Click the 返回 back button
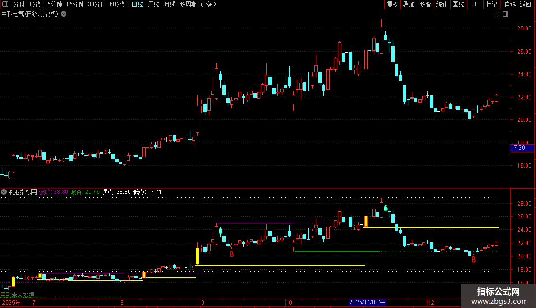This screenshot has height=308, width=536. (526, 4)
